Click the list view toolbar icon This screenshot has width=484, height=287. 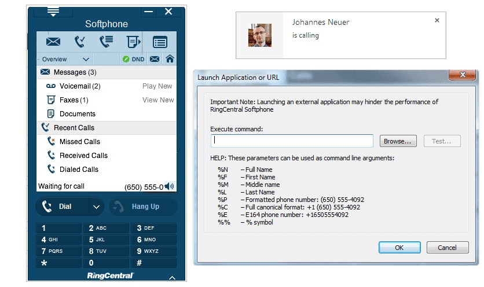click(x=160, y=42)
